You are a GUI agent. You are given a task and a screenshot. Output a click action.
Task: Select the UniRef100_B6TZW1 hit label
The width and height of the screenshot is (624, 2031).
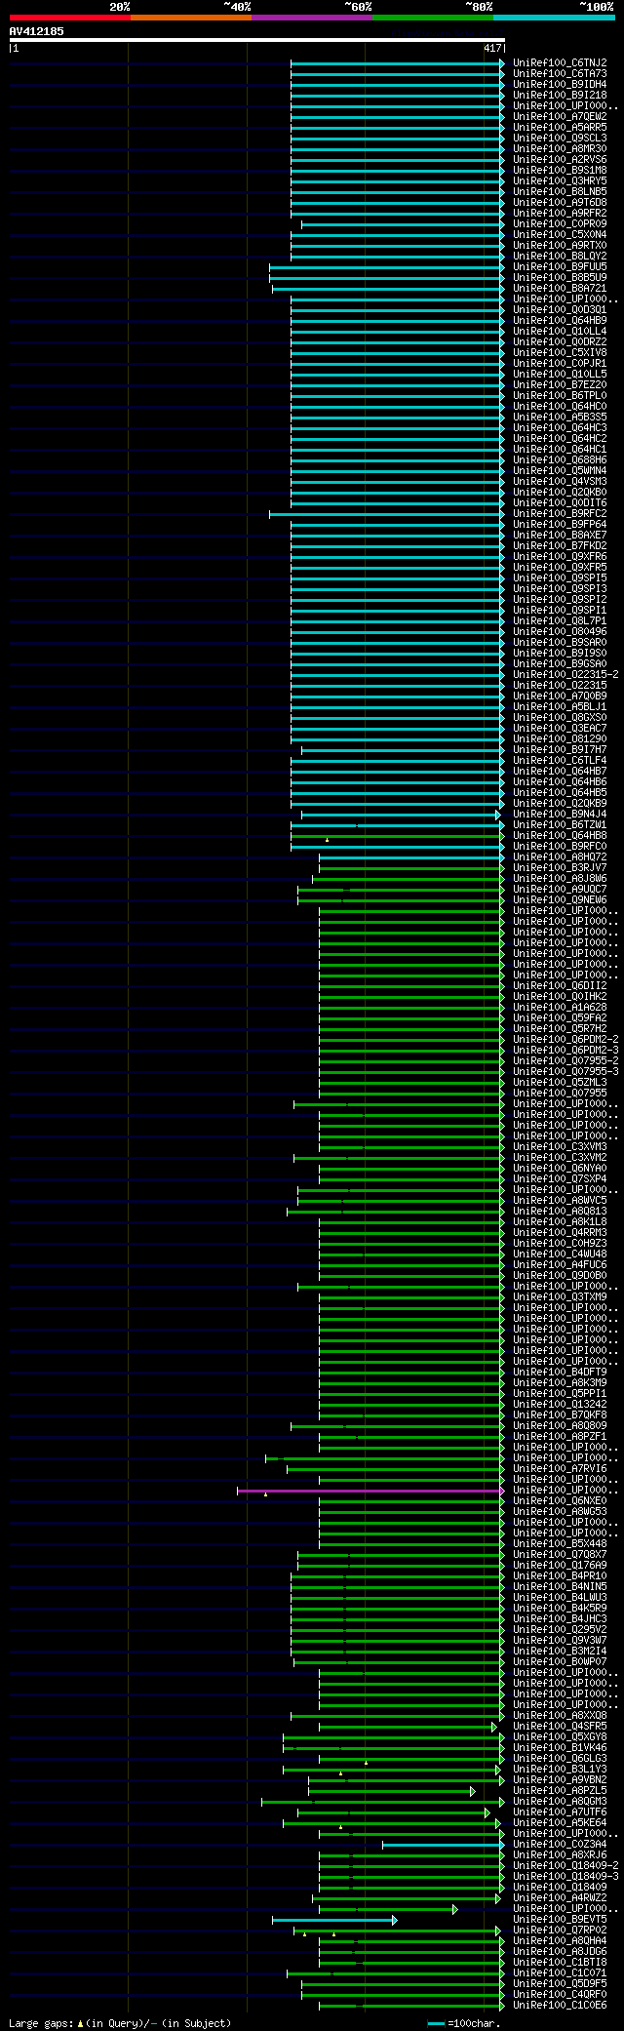pos(560,825)
